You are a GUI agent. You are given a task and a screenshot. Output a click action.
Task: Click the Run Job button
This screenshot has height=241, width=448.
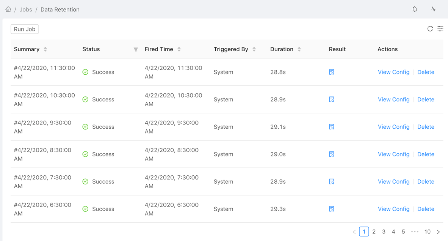[24, 29]
